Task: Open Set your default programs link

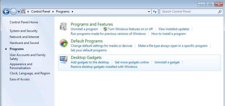Action: pyautogui.click(x=89, y=50)
